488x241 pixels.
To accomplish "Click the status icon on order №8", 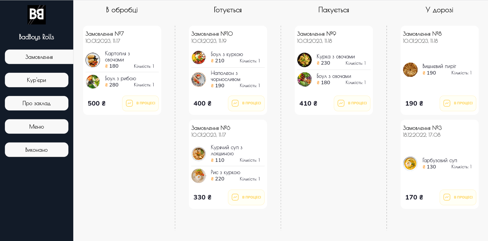I will point(447,103).
